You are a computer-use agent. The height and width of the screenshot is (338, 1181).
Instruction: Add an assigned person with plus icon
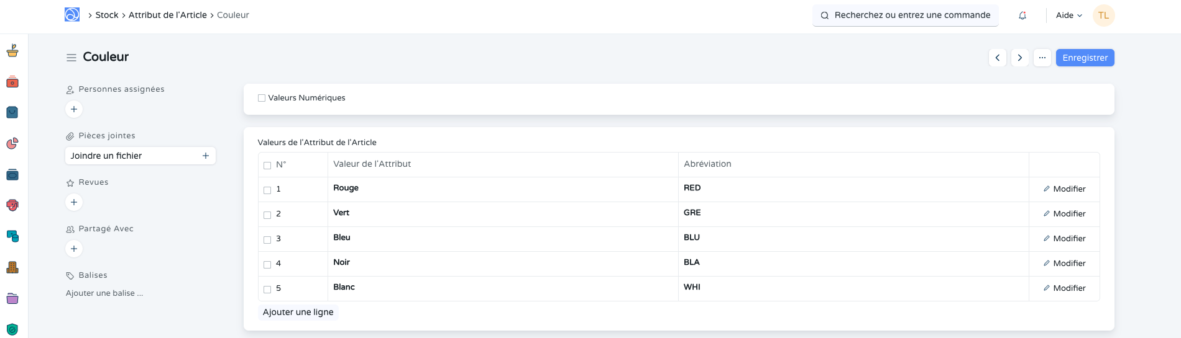(74, 109)
